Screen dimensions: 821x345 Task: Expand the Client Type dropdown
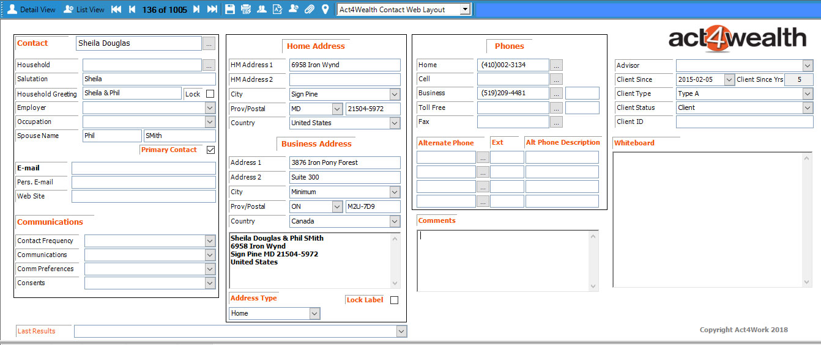808,93
